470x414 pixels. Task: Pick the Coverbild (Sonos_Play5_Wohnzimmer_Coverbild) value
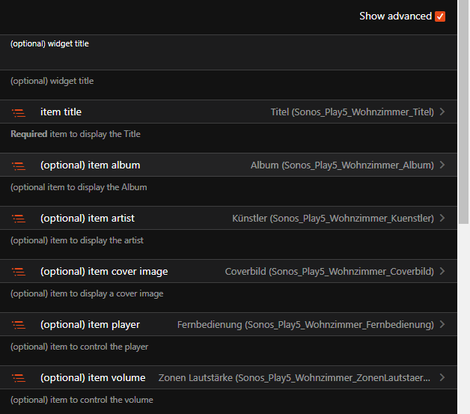pos(329,272)
